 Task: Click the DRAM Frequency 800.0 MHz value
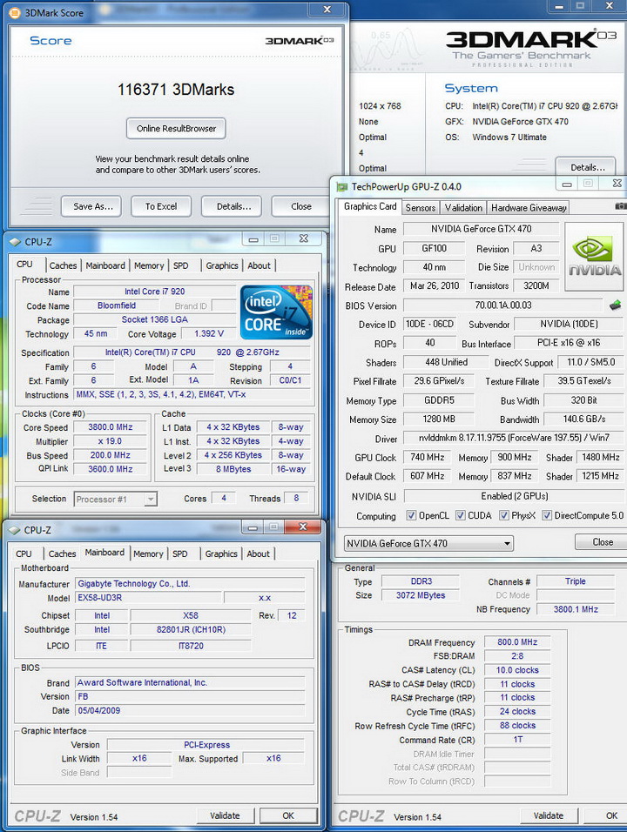(517, 642)
